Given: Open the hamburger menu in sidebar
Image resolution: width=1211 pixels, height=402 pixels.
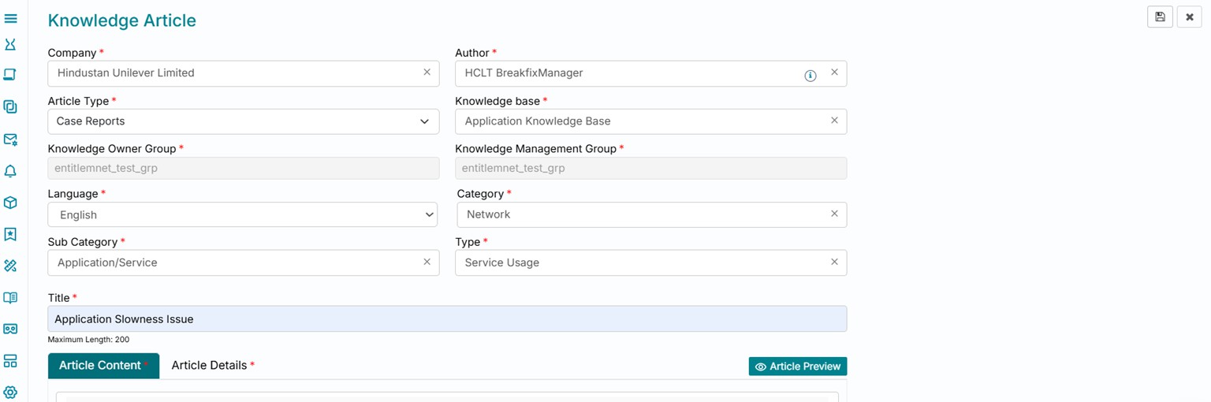Looking at the screenshot, I should pyautogui.click(x=11, y=18).
